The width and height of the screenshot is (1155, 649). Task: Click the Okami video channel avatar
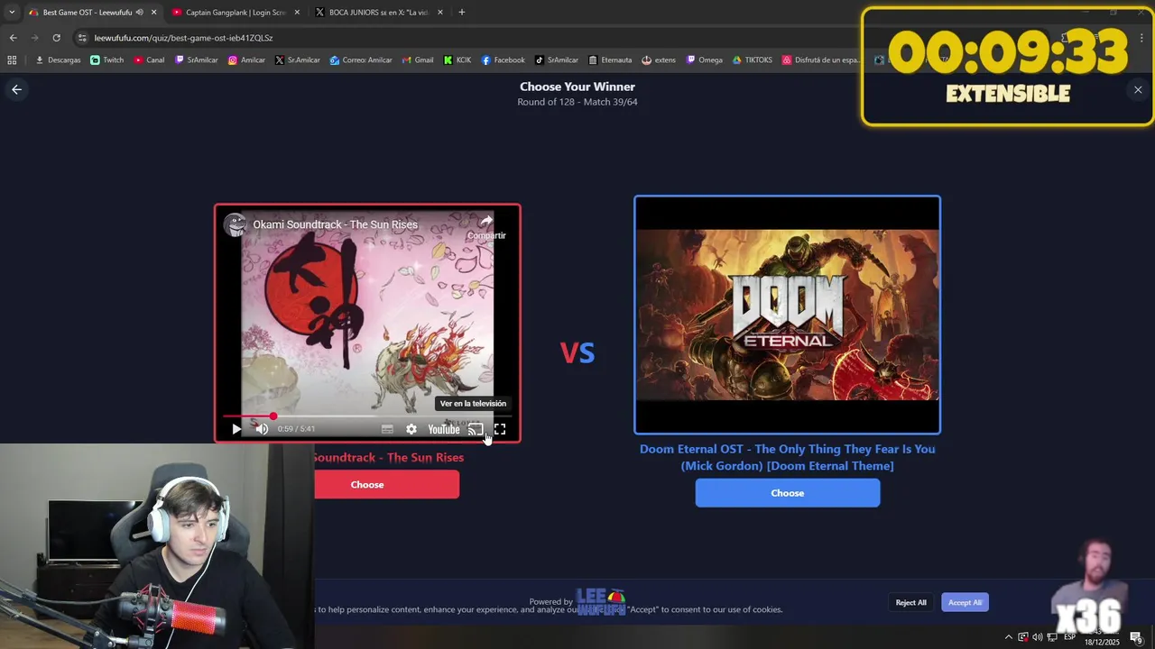(236, 224)
